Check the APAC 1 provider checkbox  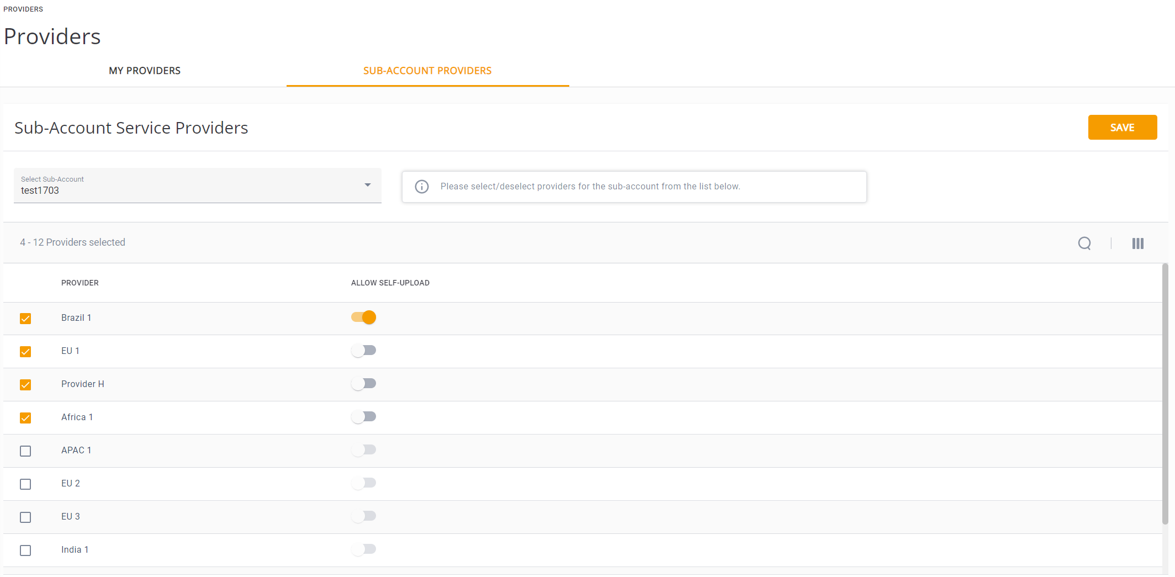(x=25, y=451)
